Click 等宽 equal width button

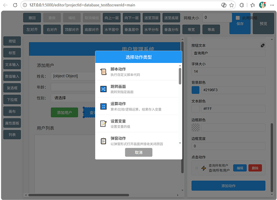point(191,29)
